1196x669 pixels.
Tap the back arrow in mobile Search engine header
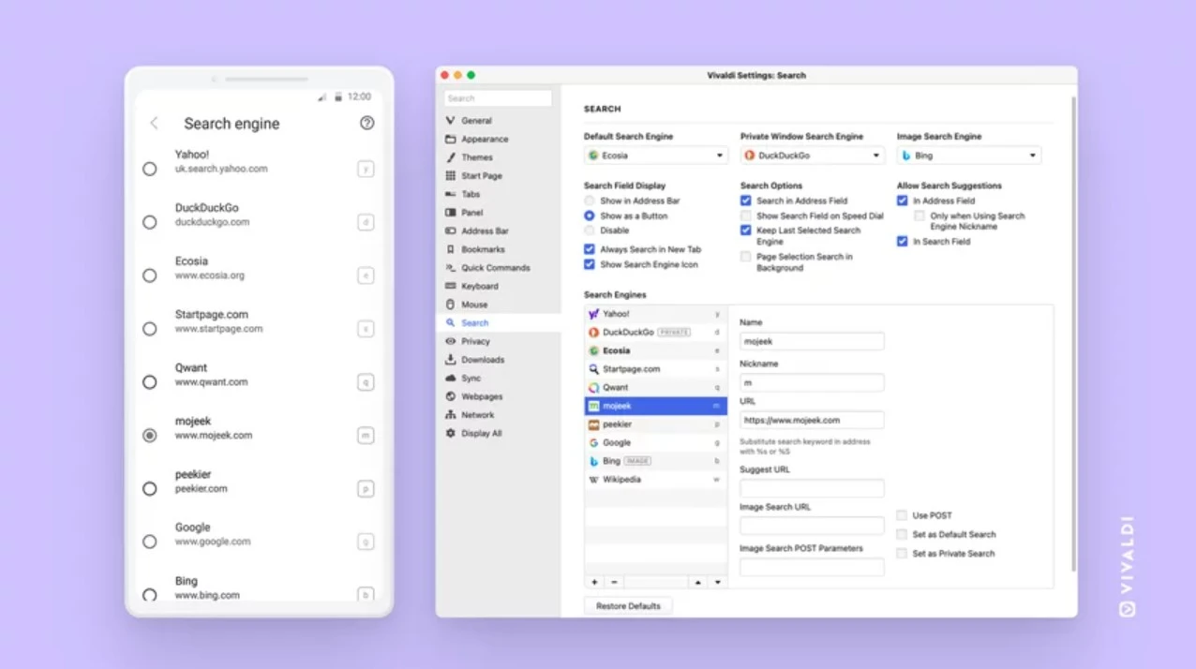155,124
